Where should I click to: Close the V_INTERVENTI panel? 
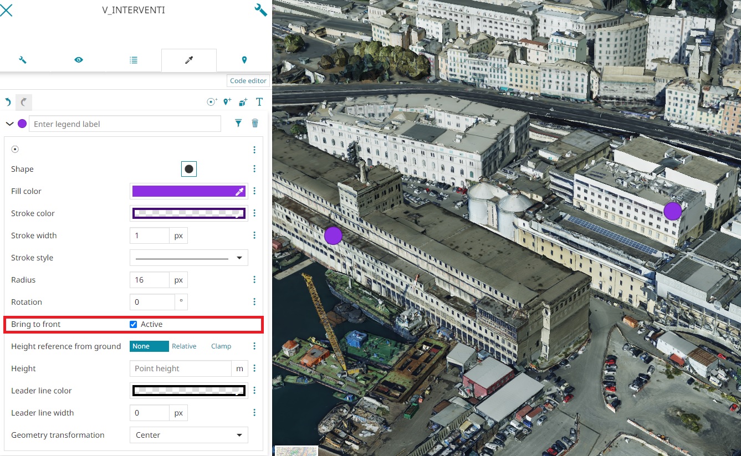point(6,10)
